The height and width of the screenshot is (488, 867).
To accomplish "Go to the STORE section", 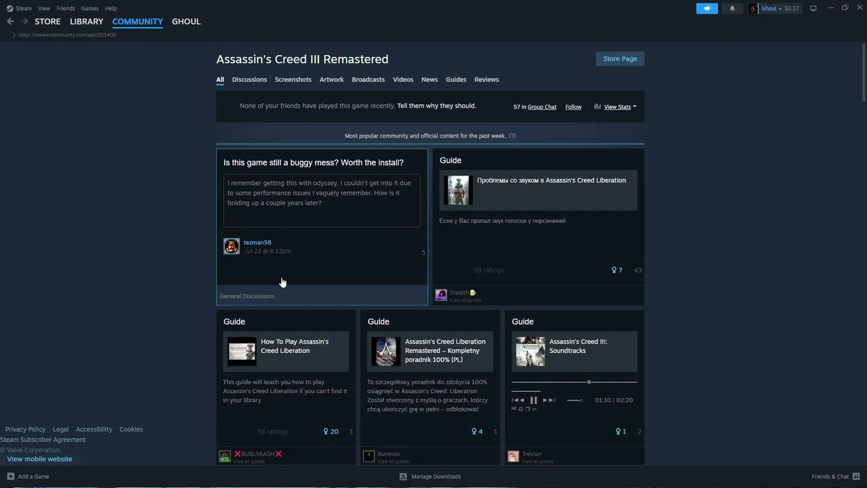I will [47, 22].
